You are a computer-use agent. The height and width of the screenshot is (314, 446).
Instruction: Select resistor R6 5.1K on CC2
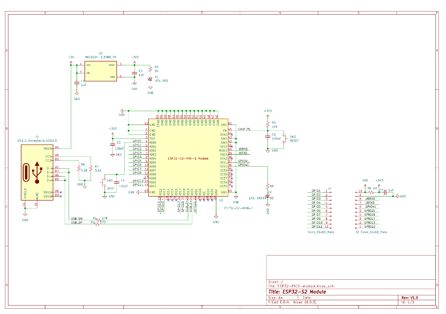[79, 169]
